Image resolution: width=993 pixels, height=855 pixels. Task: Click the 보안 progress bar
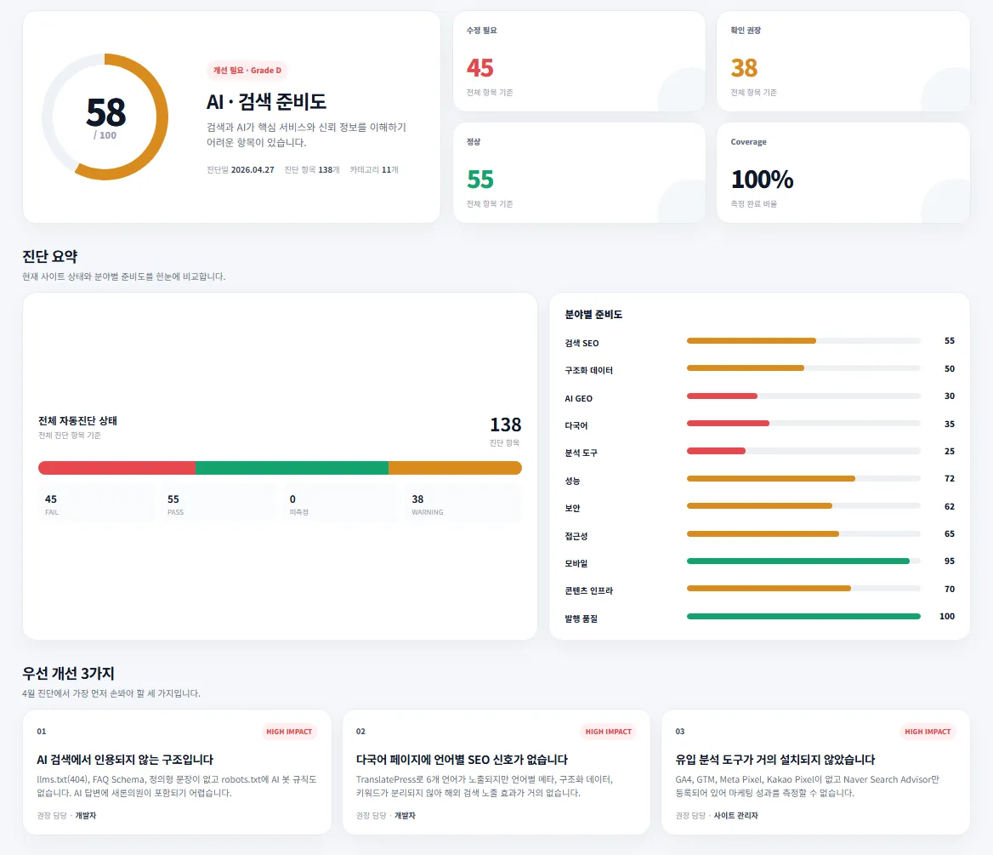[x=803, y=506]
